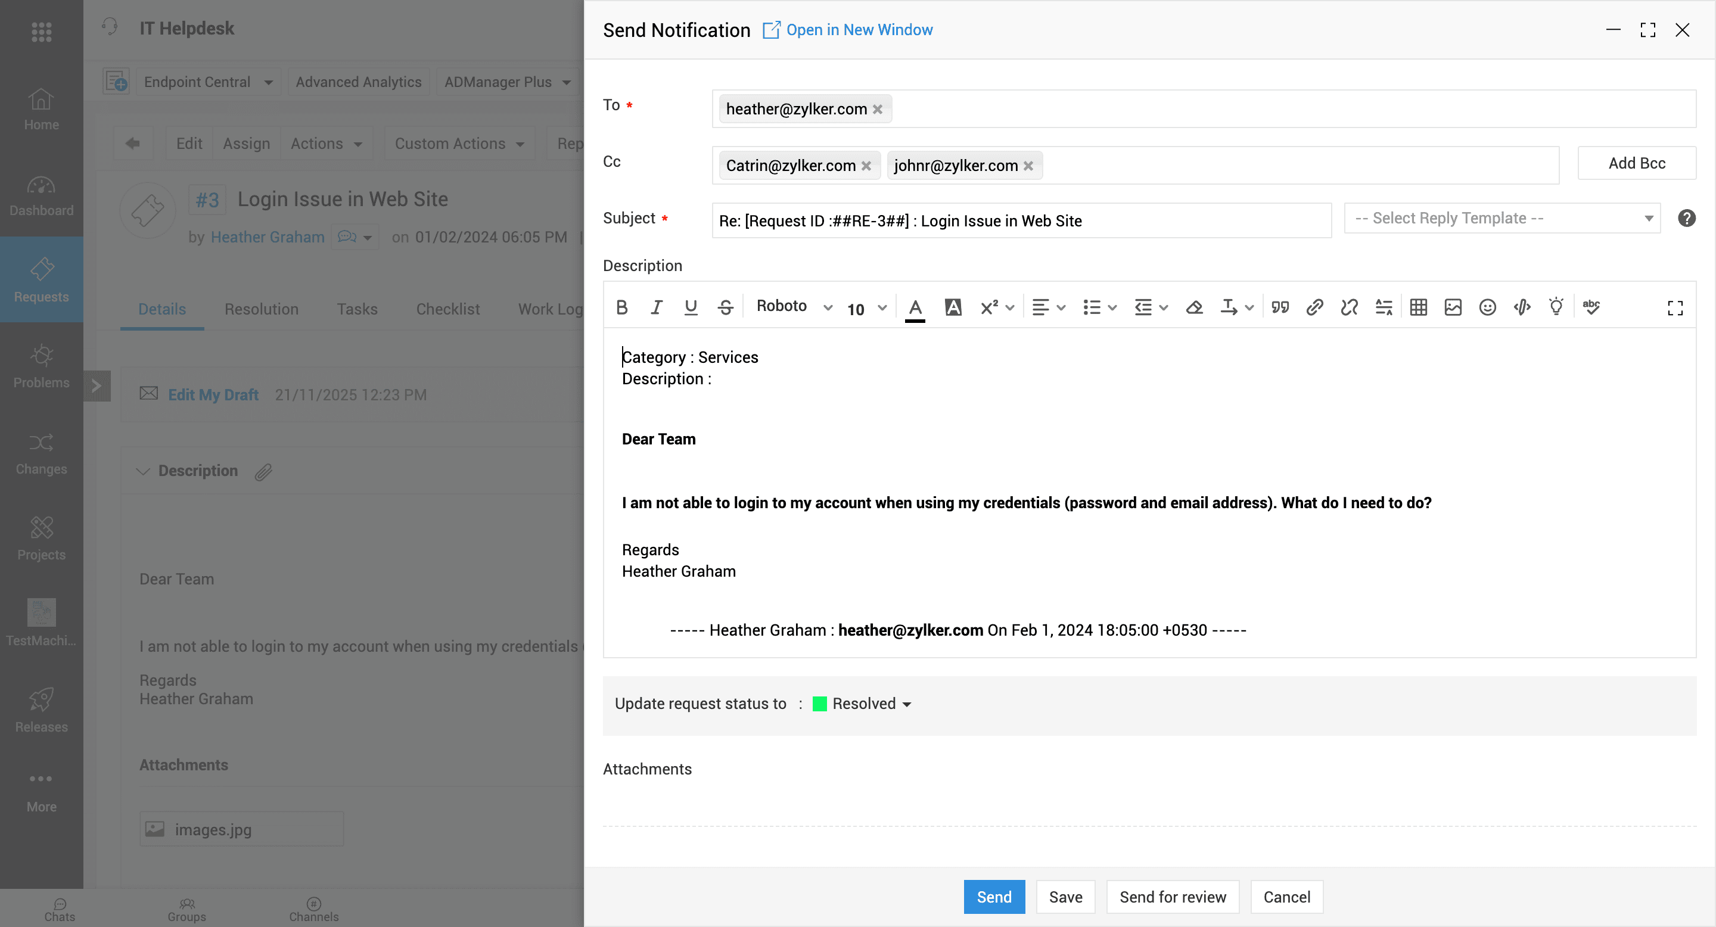Insert an image into the editor
Viewport: 1716px width, 927px height.
coord(1453,307)
